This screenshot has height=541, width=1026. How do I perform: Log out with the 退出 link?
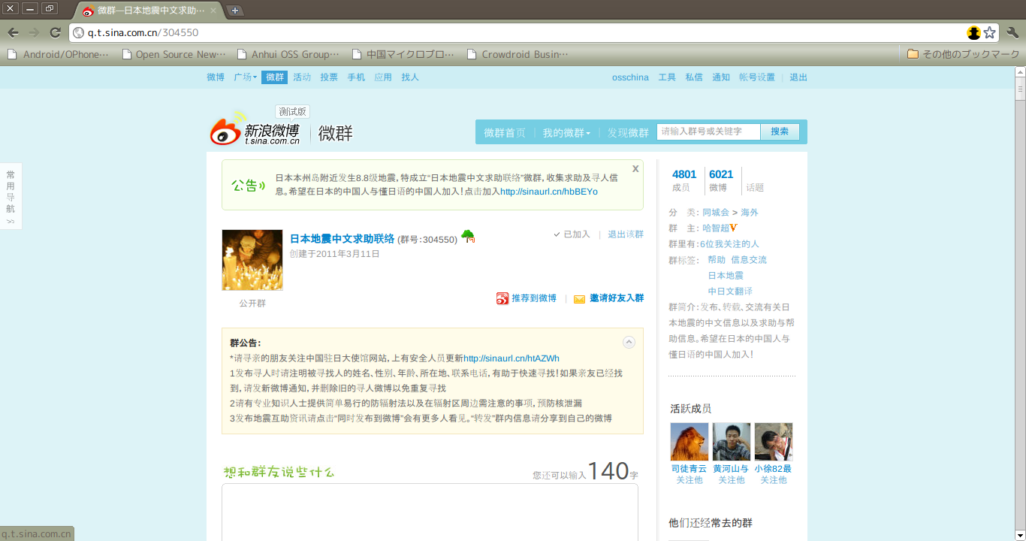(798, 77)
